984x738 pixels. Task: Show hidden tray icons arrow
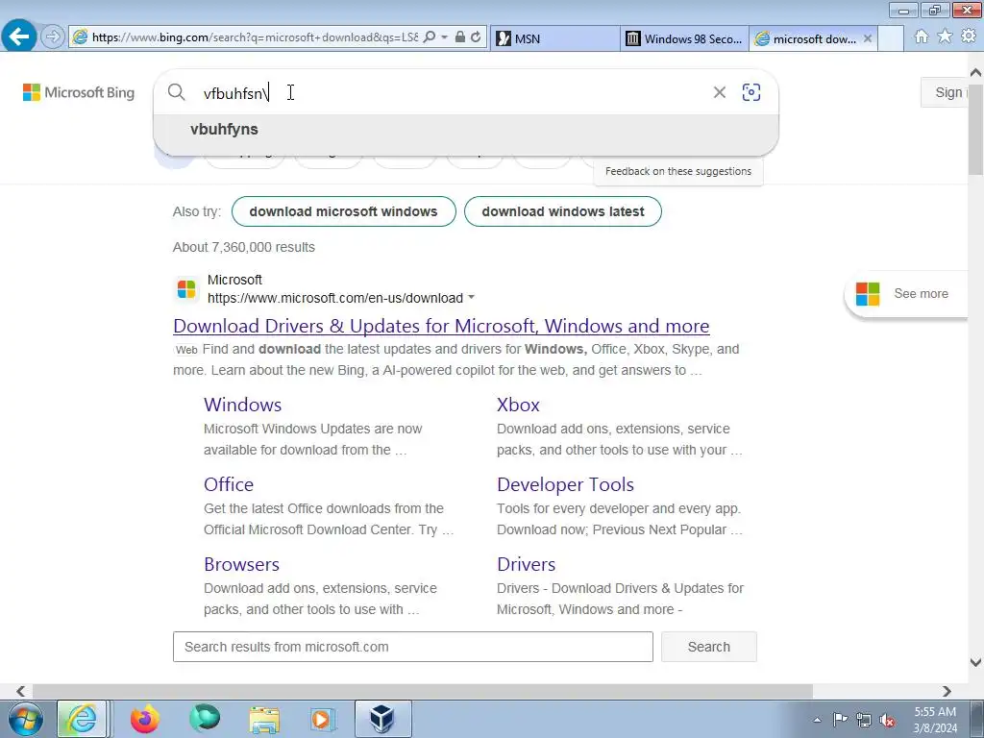pos(817,720)
